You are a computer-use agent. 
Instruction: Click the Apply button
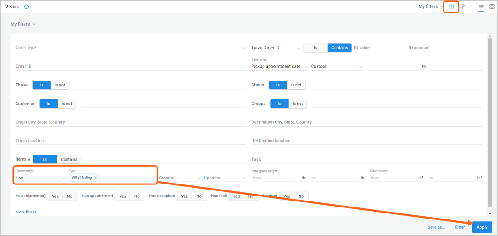coord(482,227)
